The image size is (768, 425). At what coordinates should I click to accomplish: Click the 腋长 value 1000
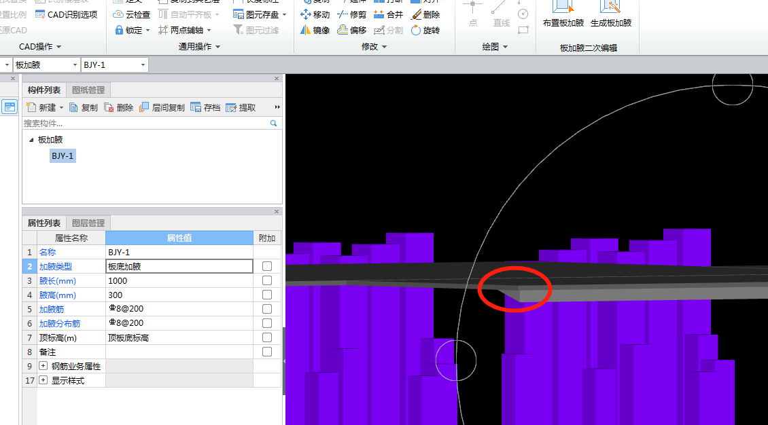pyautogui.click(x=179, y=280)
